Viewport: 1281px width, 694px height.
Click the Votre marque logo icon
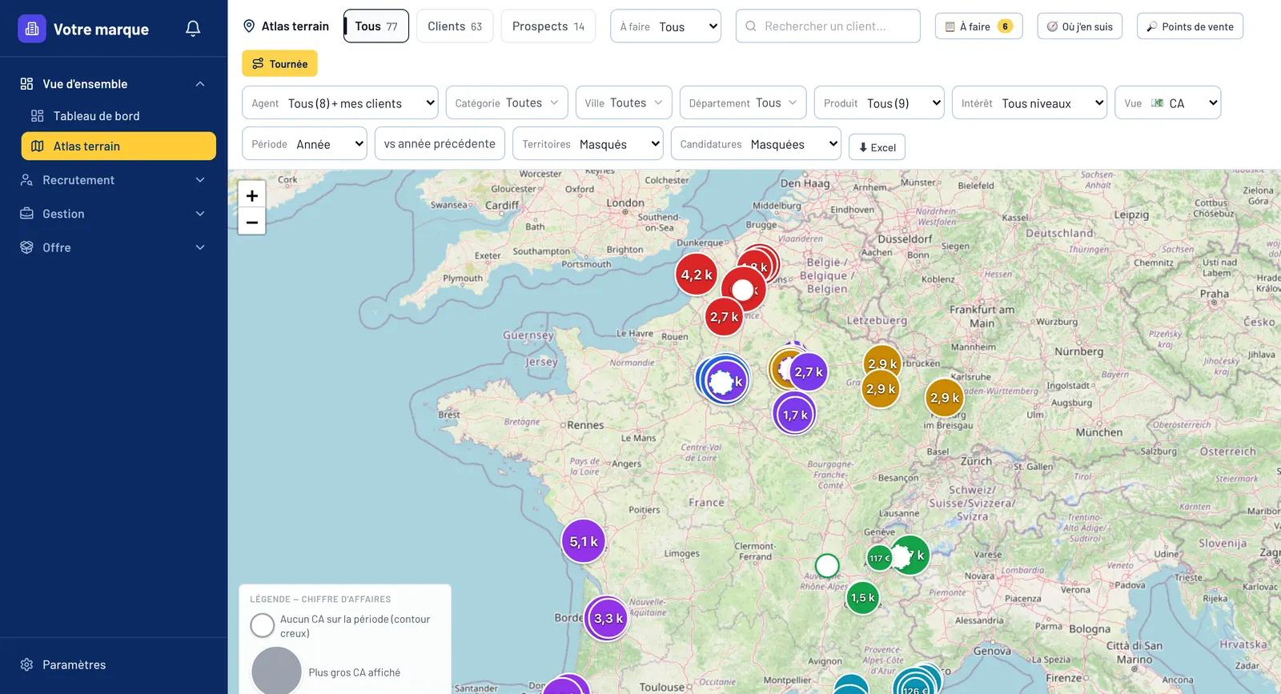point(32,29)
